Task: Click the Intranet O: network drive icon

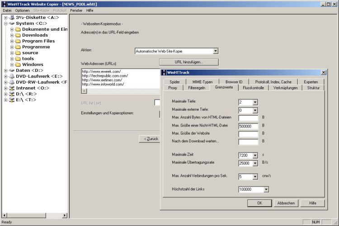Action: click(x=12, y=88)
